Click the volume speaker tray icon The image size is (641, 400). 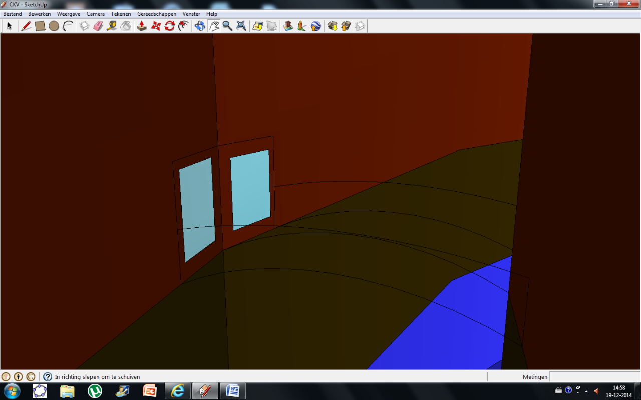tap(596, 390)
